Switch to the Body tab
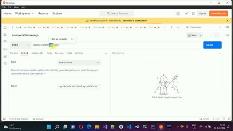The height and width of the screenshot is (131, 233). tap(50, 53)
